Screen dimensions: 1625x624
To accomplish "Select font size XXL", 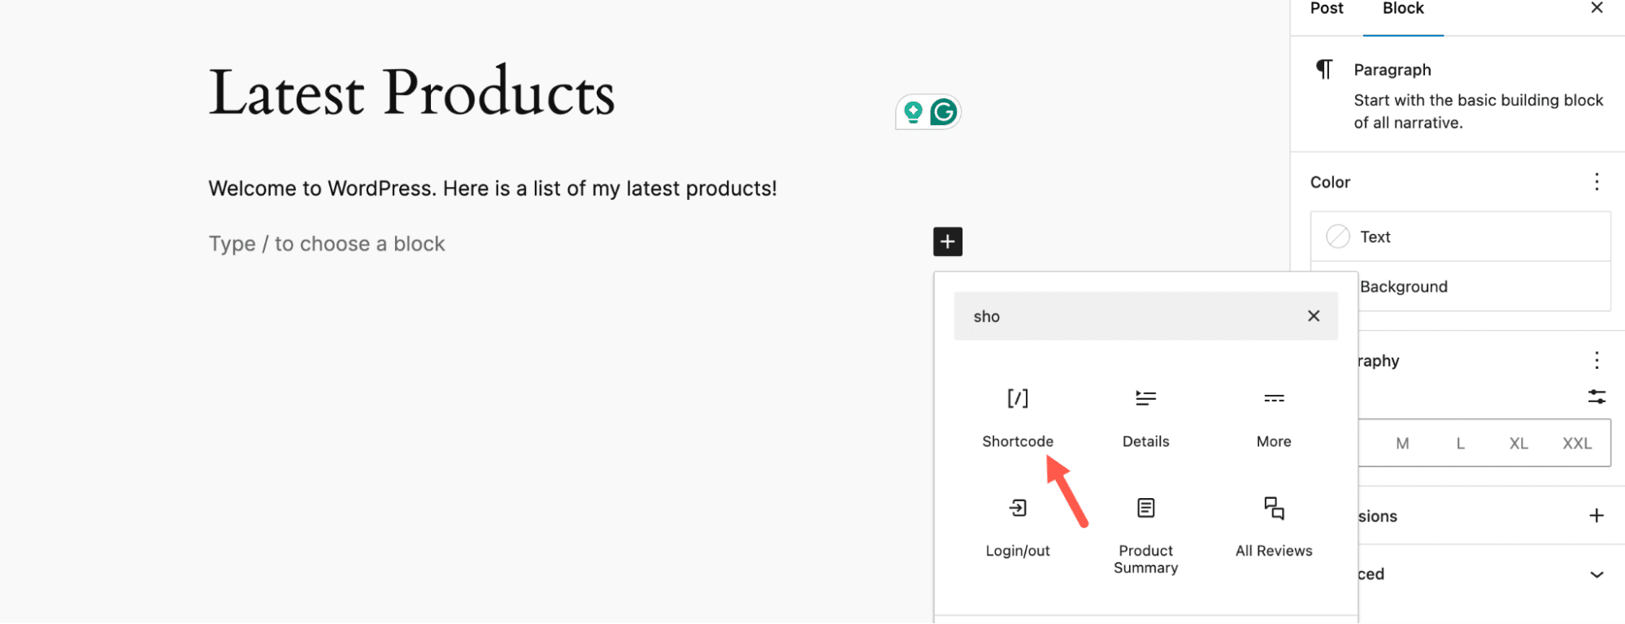I will (x=1577, y=444).
